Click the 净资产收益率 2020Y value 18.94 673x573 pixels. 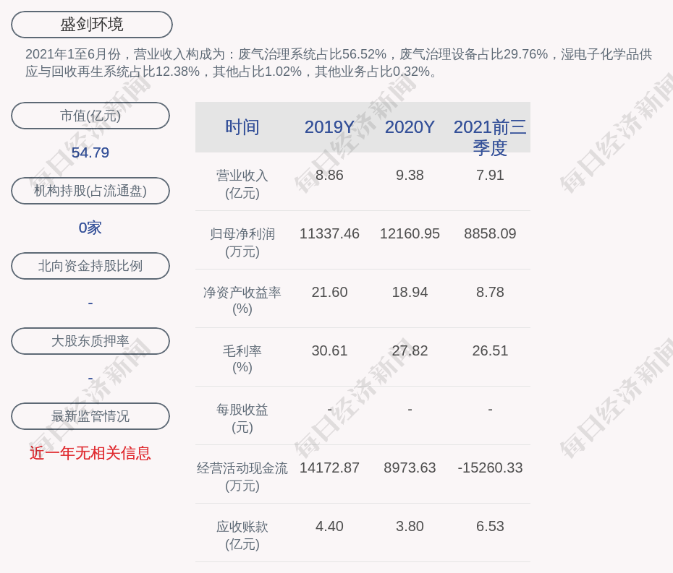pyautogui.click(x=410, y=293)
